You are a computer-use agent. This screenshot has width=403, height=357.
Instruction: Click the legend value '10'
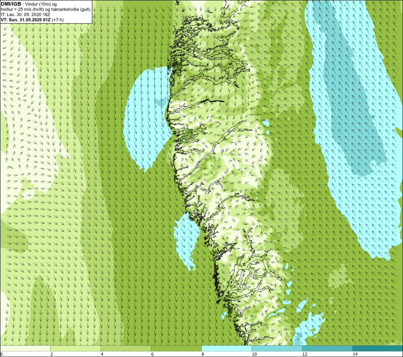(x=254, y=354)
